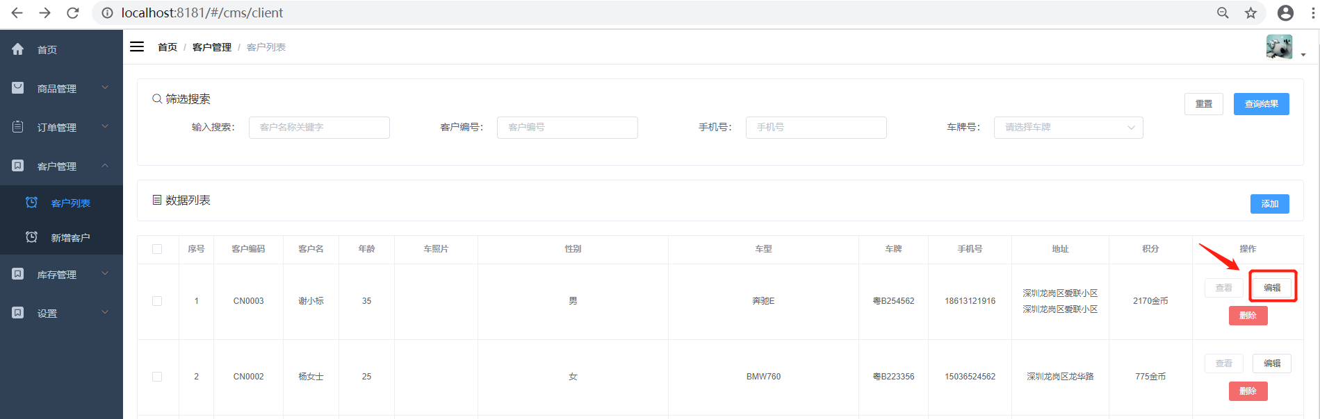The image size is (1320, 419).
Task: Click the phone number 18613121916
Action: 970,301
